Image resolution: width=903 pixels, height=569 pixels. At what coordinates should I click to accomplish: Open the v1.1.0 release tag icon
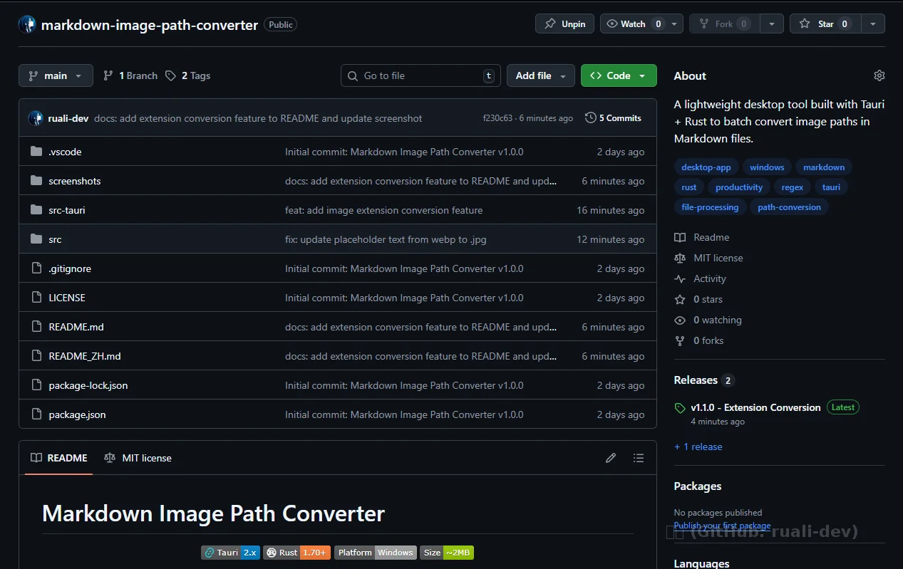[679, 407]
